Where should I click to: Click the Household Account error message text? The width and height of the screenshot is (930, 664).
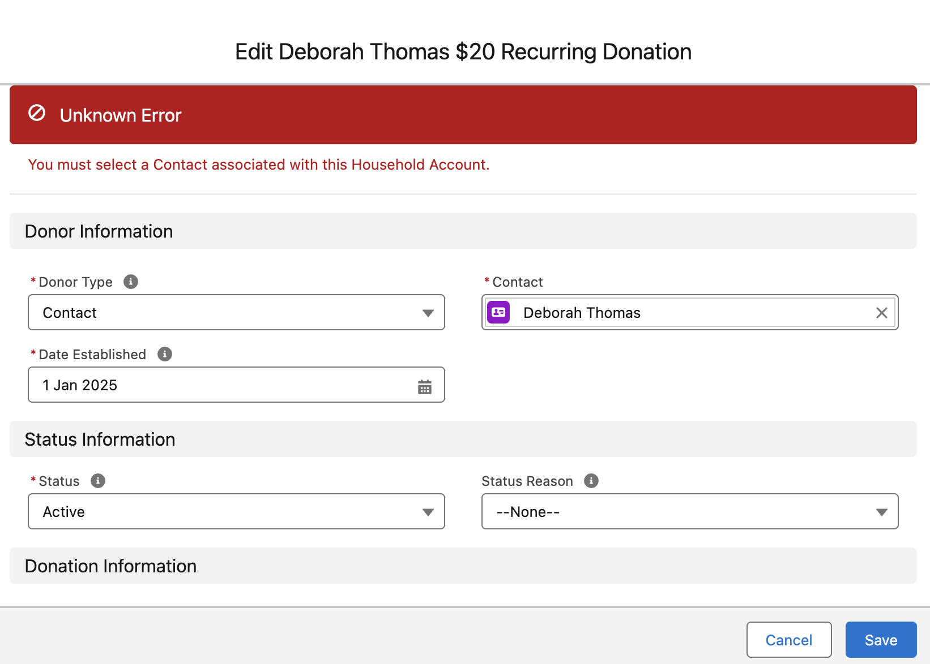pos(259,165)
